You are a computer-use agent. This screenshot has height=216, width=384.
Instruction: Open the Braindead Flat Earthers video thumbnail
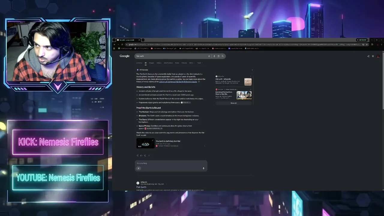244,95
